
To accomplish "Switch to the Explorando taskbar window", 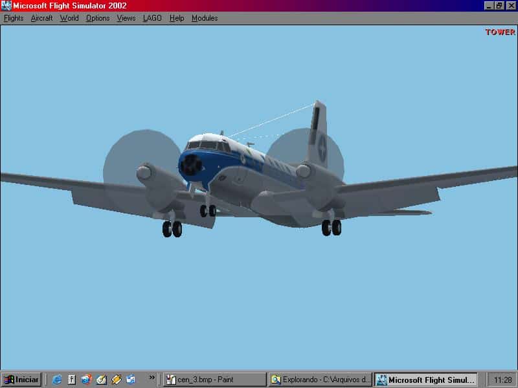I will [321, 380].
